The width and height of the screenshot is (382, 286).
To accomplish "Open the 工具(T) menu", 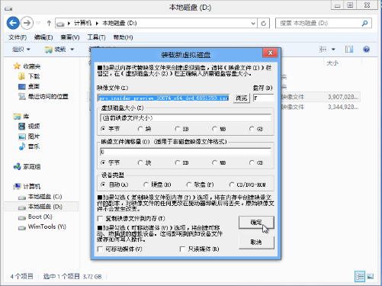I will coord(96,37).
